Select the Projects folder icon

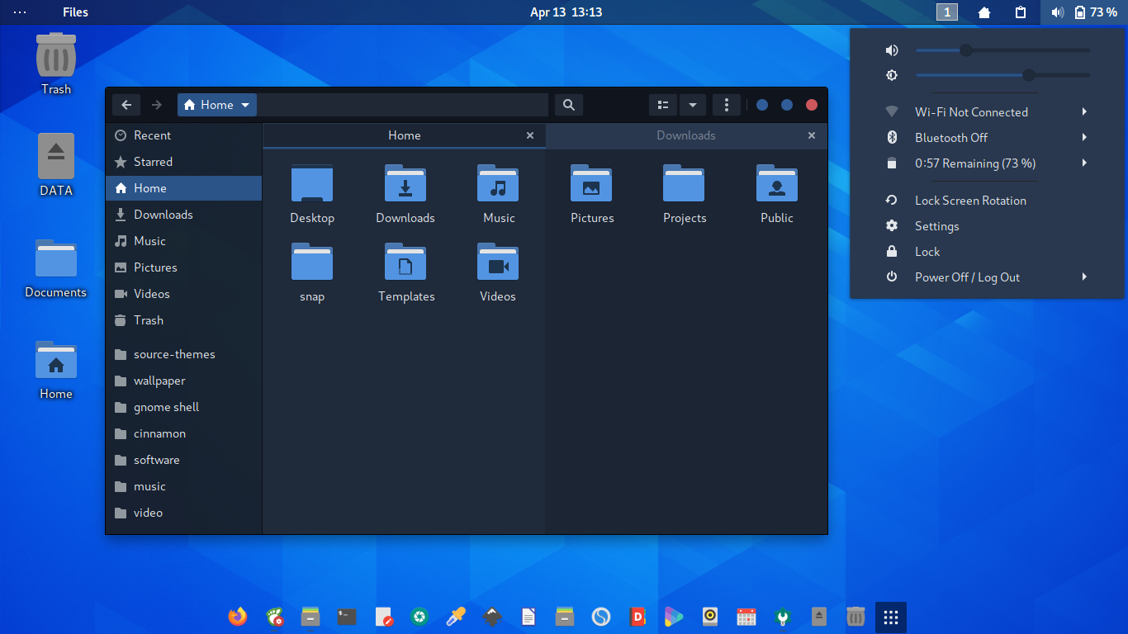pyautogui.click(x=684, y=183)
